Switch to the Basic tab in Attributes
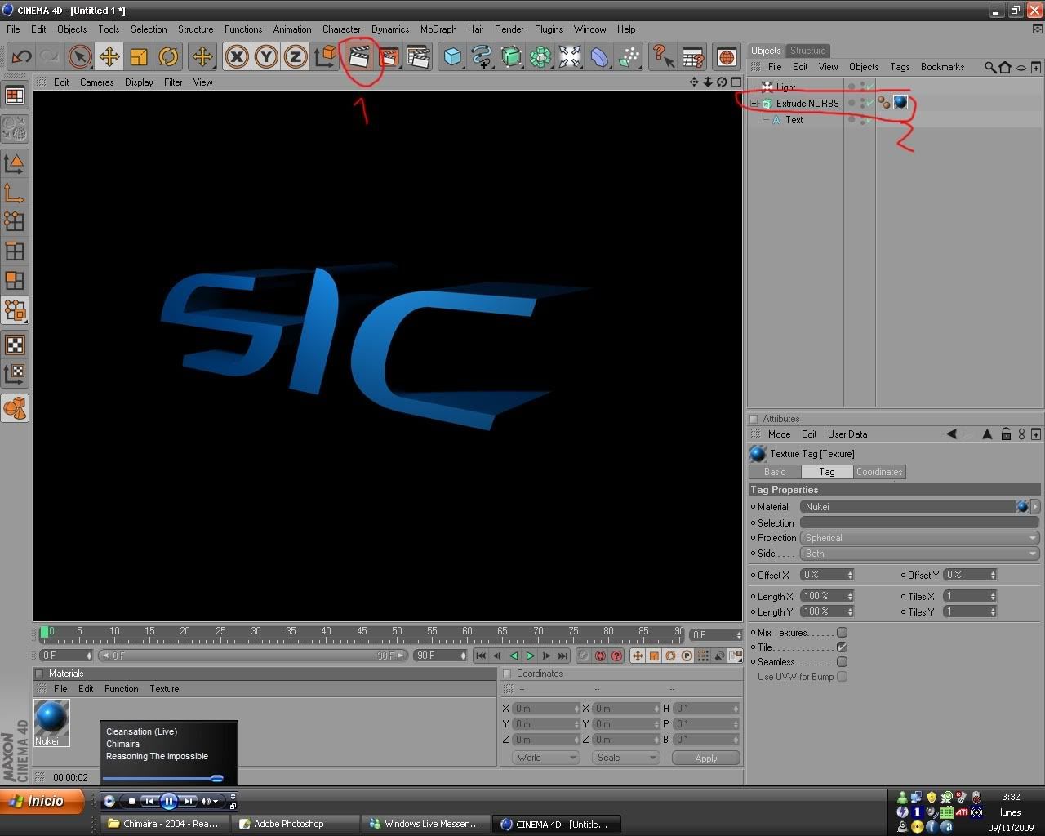The width and height of the screenshot is (1045, 836). coord(775,472)
